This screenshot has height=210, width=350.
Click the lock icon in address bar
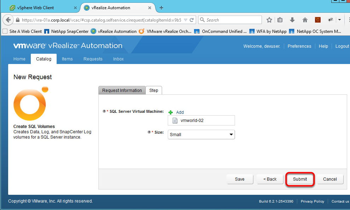tap(18, 20)
